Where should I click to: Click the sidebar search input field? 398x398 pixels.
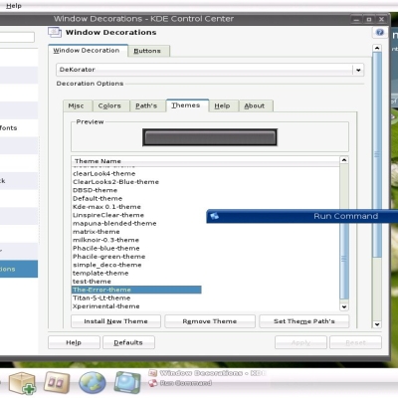pos(17,37)
